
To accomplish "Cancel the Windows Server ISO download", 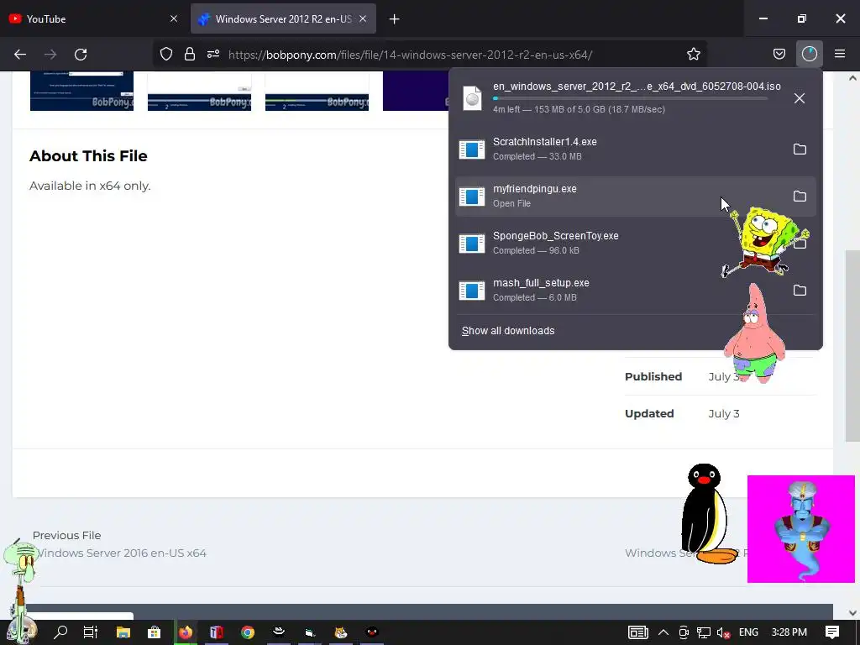I will (x=800, y=98).
